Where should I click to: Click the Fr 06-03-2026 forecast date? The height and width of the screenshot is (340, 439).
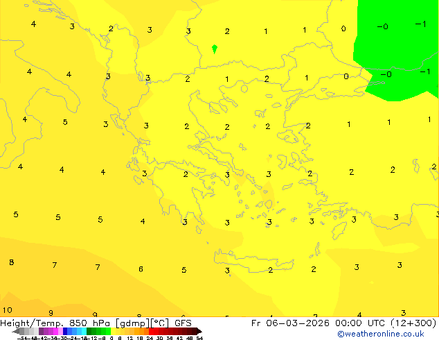point(290,323)
